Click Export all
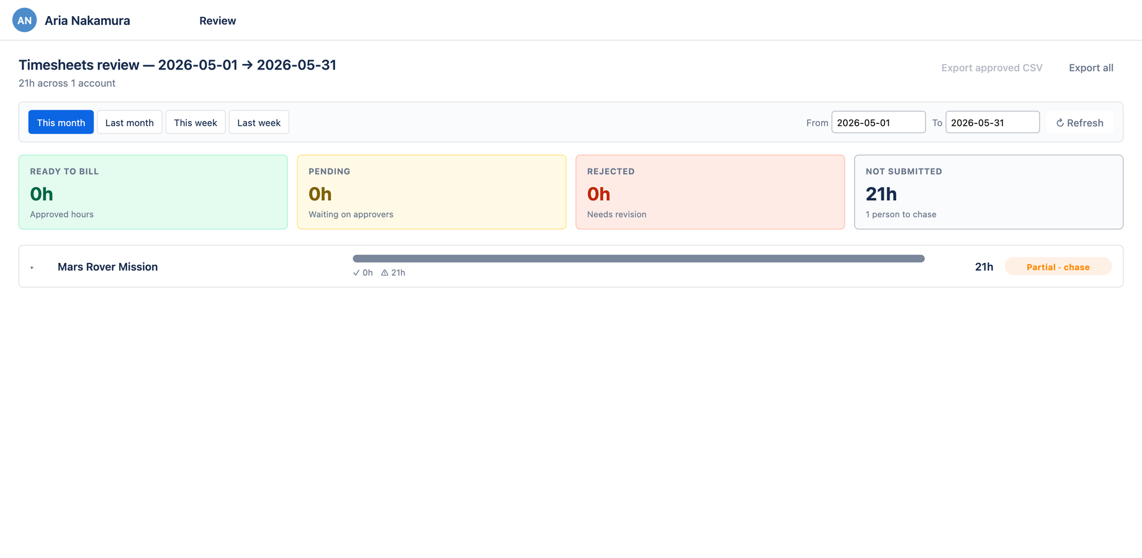1142x558 pixels. click(1090, 68)
